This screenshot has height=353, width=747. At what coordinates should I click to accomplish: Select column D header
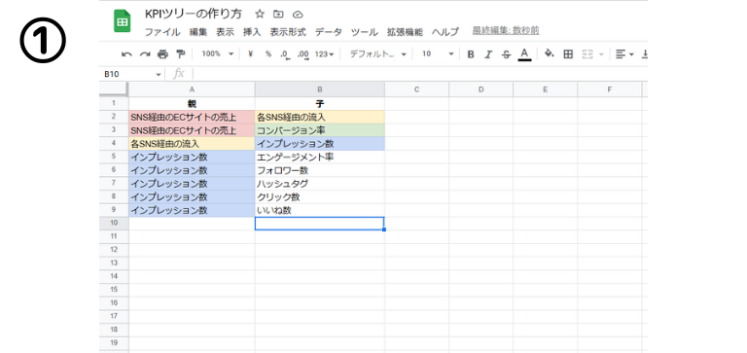480,89
